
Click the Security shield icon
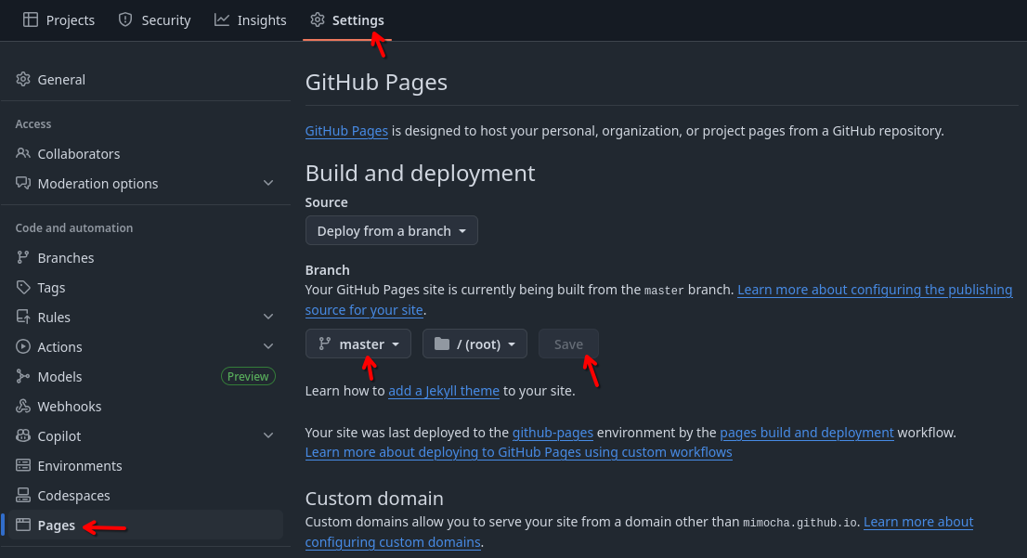tap(125, 19)
